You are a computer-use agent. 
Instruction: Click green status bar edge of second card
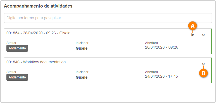[x=212, y=70]
